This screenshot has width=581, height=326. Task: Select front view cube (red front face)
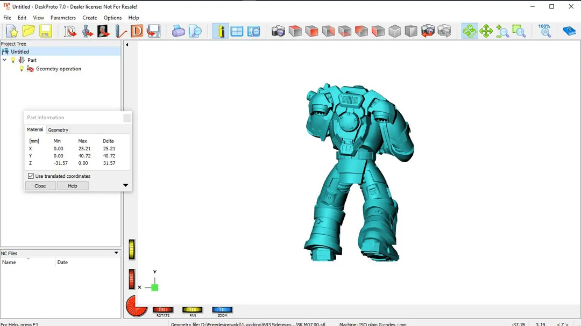tap(311, 31)
